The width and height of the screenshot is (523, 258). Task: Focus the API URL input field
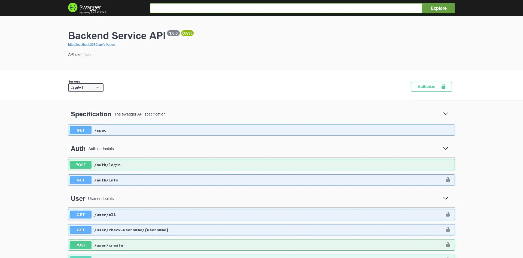point(286,8)
